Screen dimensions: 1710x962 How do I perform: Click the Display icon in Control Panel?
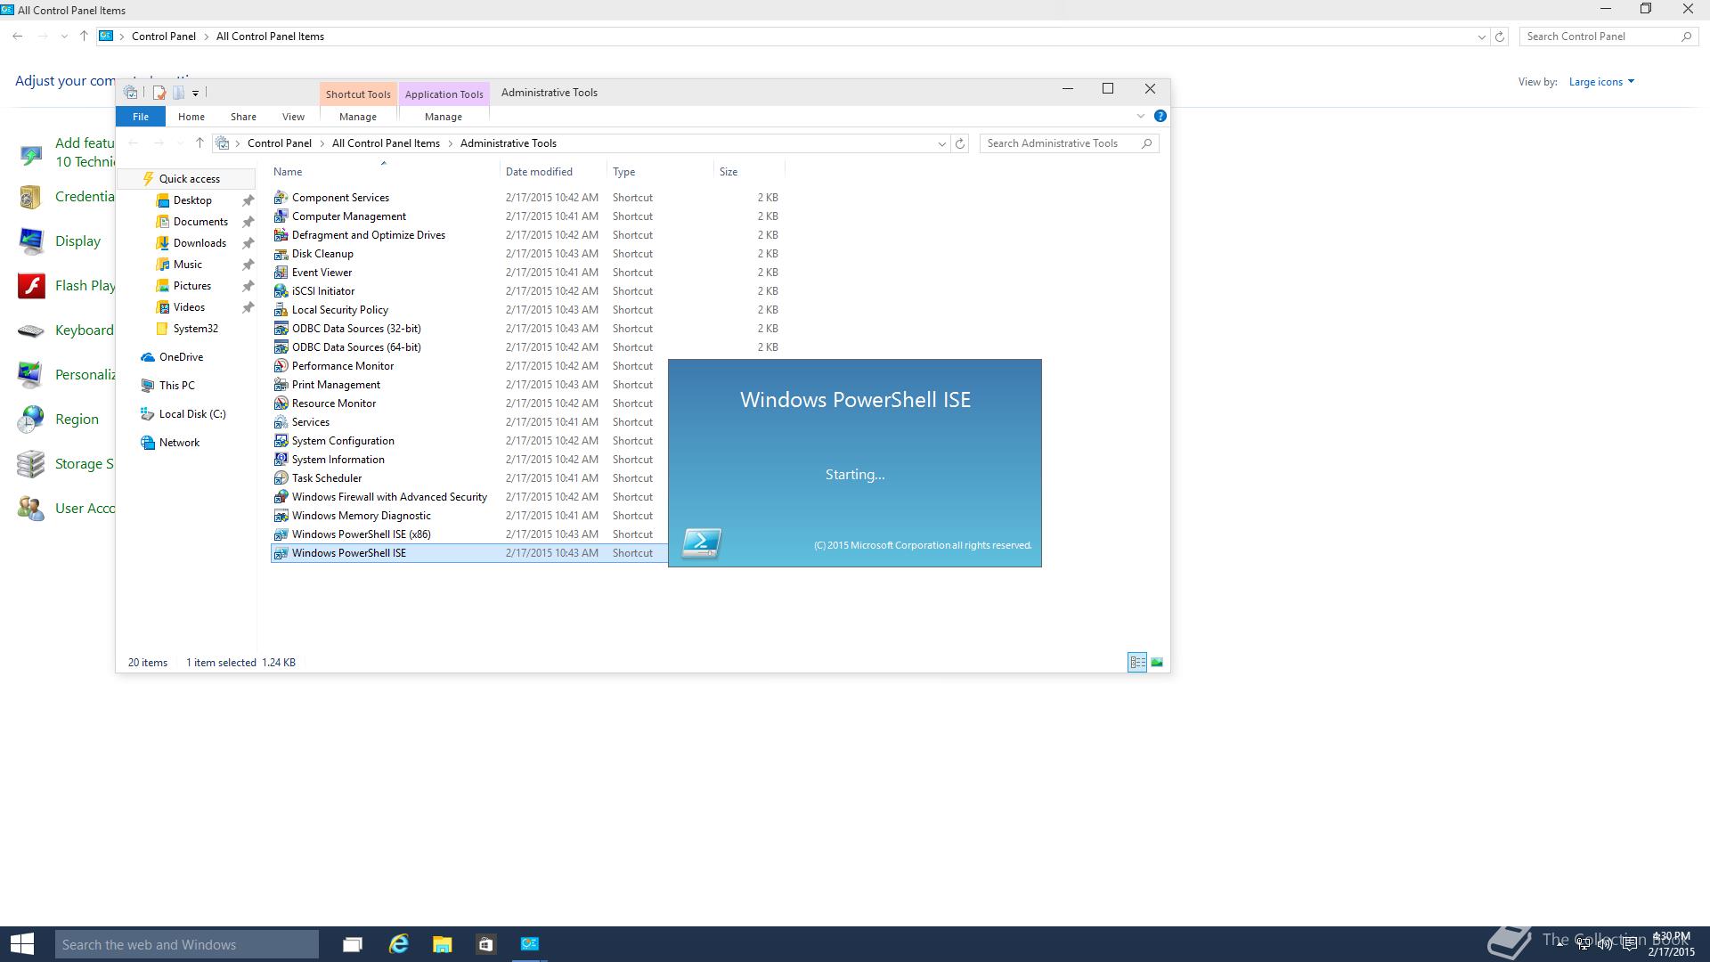coord(31,241)
